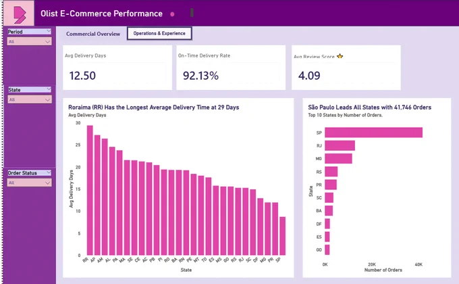Viewport: 459px width, 284px height.
Task: Select the MA bar in delivery days chart
Action: pos(127,208)
